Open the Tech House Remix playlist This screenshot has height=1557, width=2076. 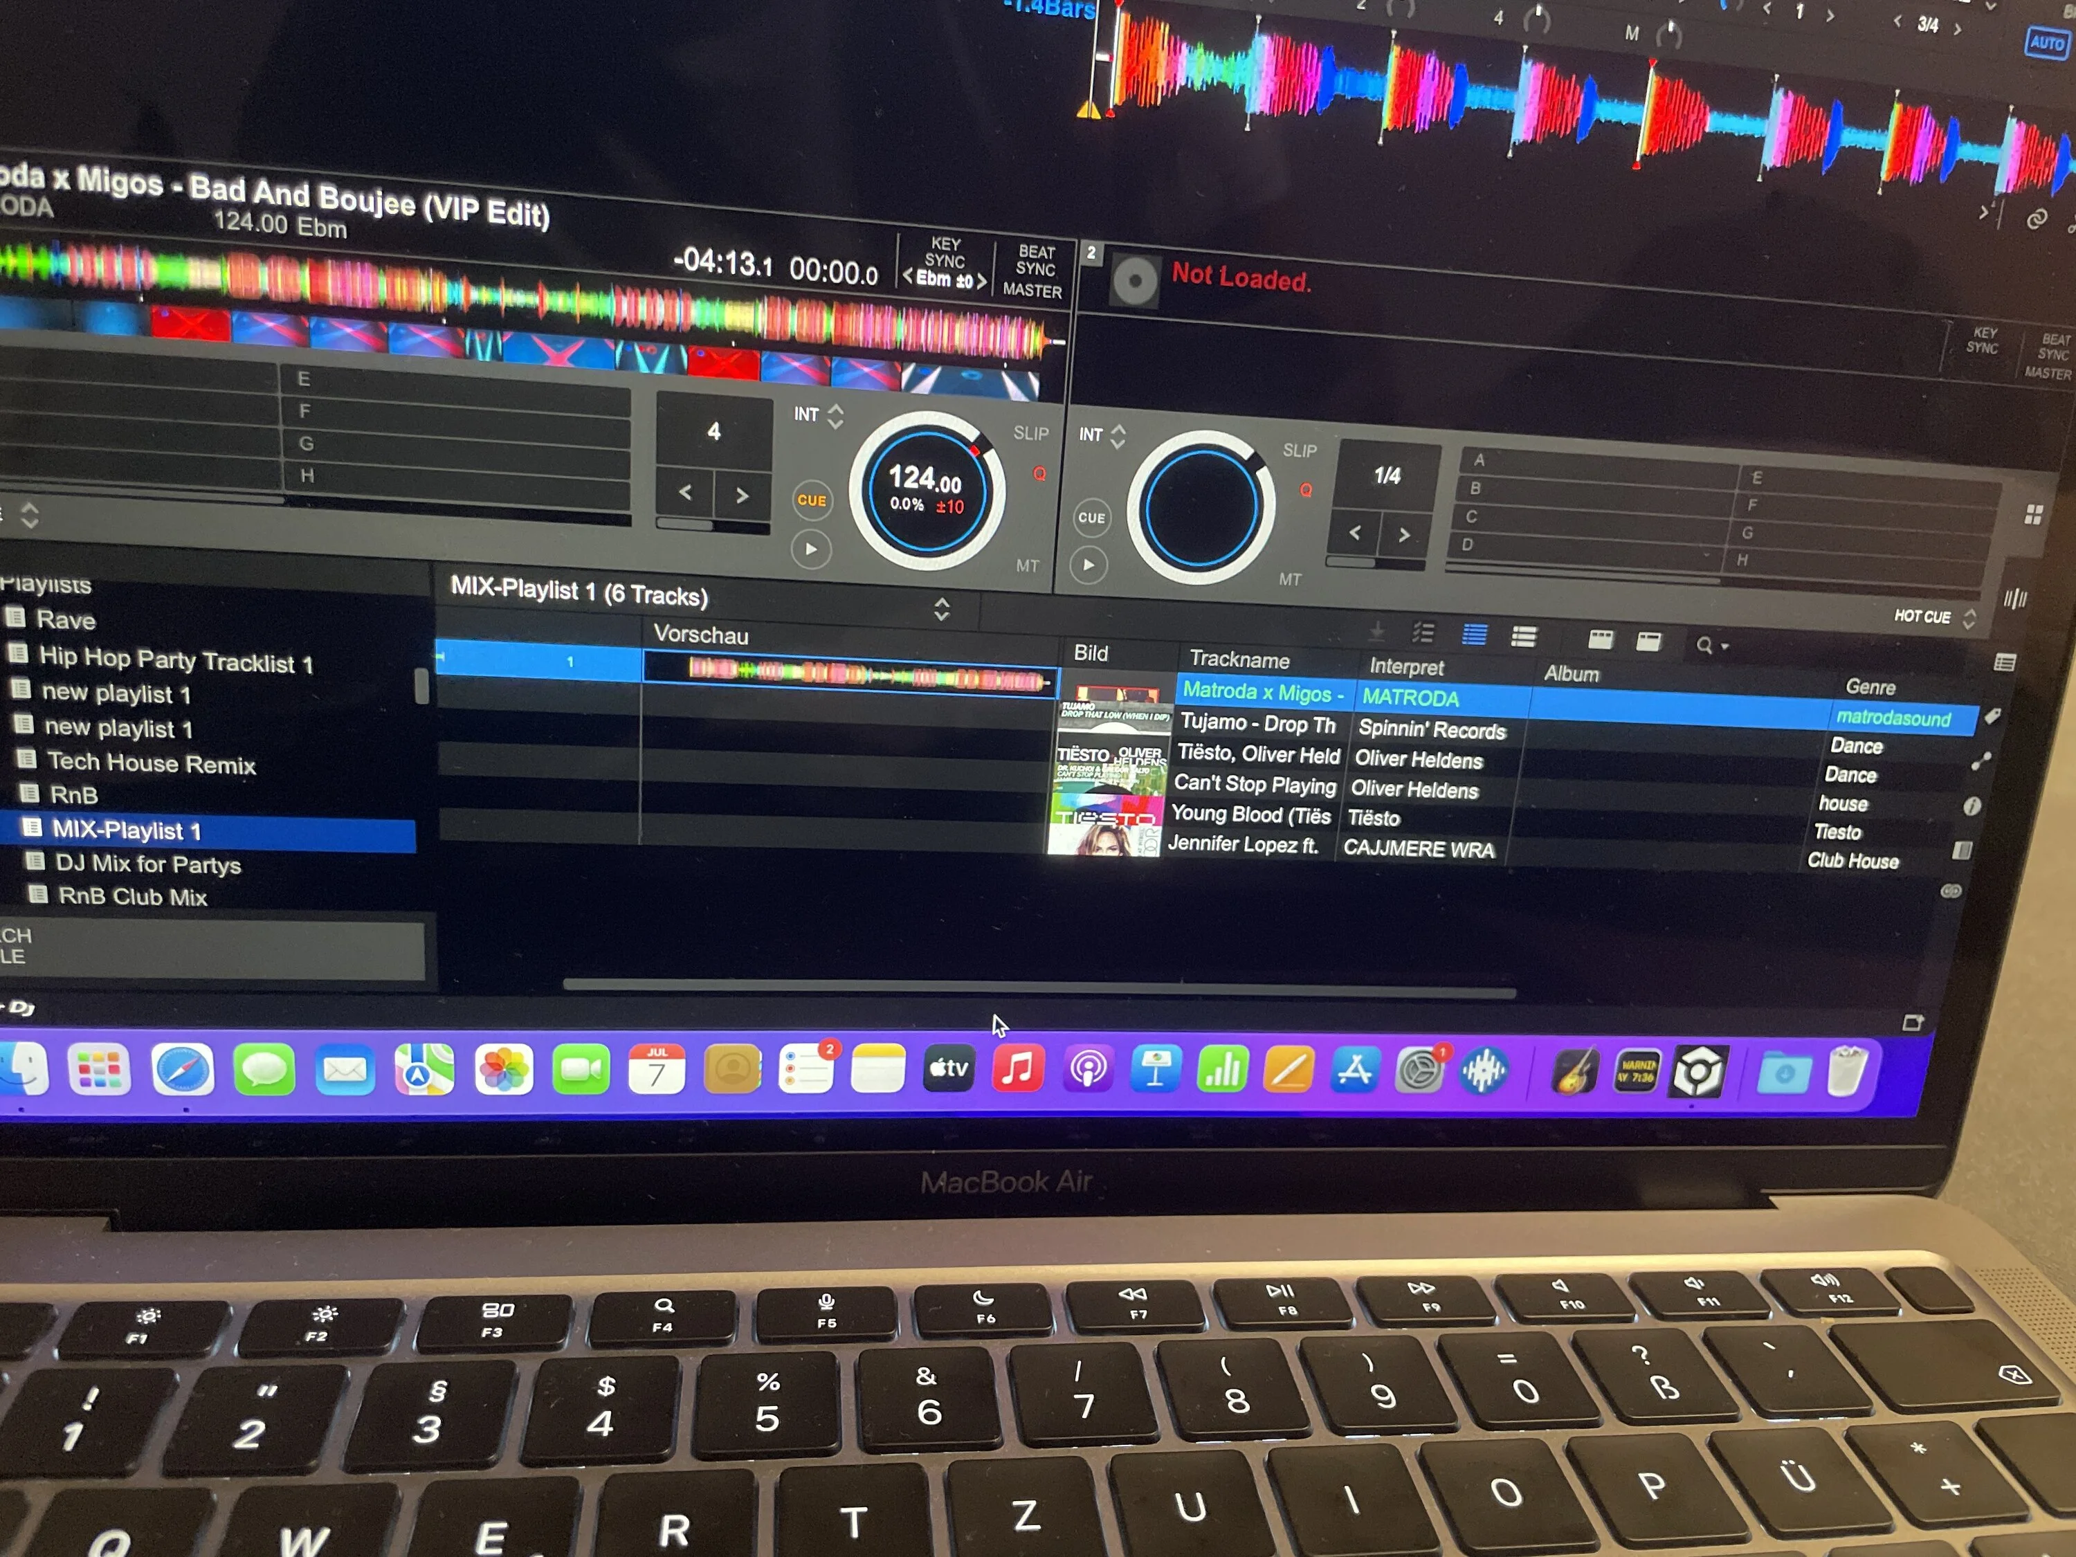pyautogui.click(x=151, y=764)
